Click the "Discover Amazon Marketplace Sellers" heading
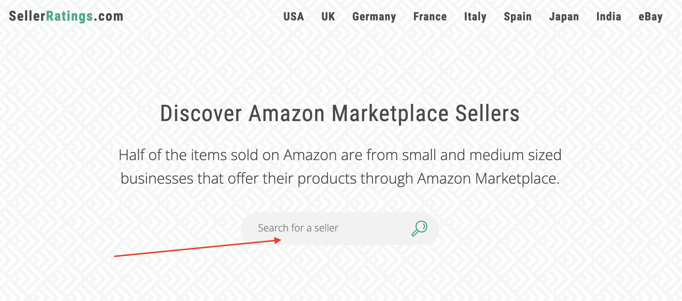This screenshot has height=301, width=682. point(340,114)
